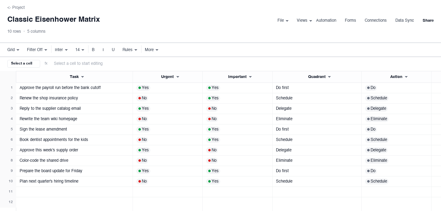The width and height of the screenshot is (441, 211).
Task: Select cell 'Color-code the shared drive'
Action: 74,161
